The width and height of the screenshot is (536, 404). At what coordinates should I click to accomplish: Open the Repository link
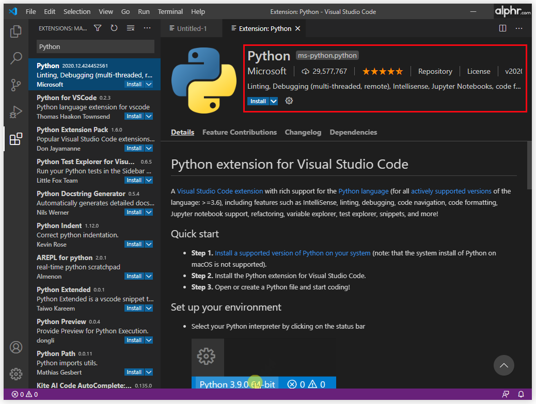click(x=435, y=71)
